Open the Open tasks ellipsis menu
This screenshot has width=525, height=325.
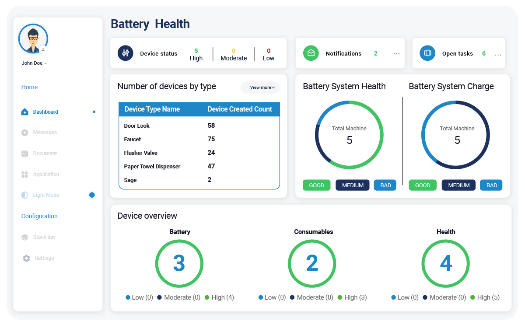[x=498, y=55]
